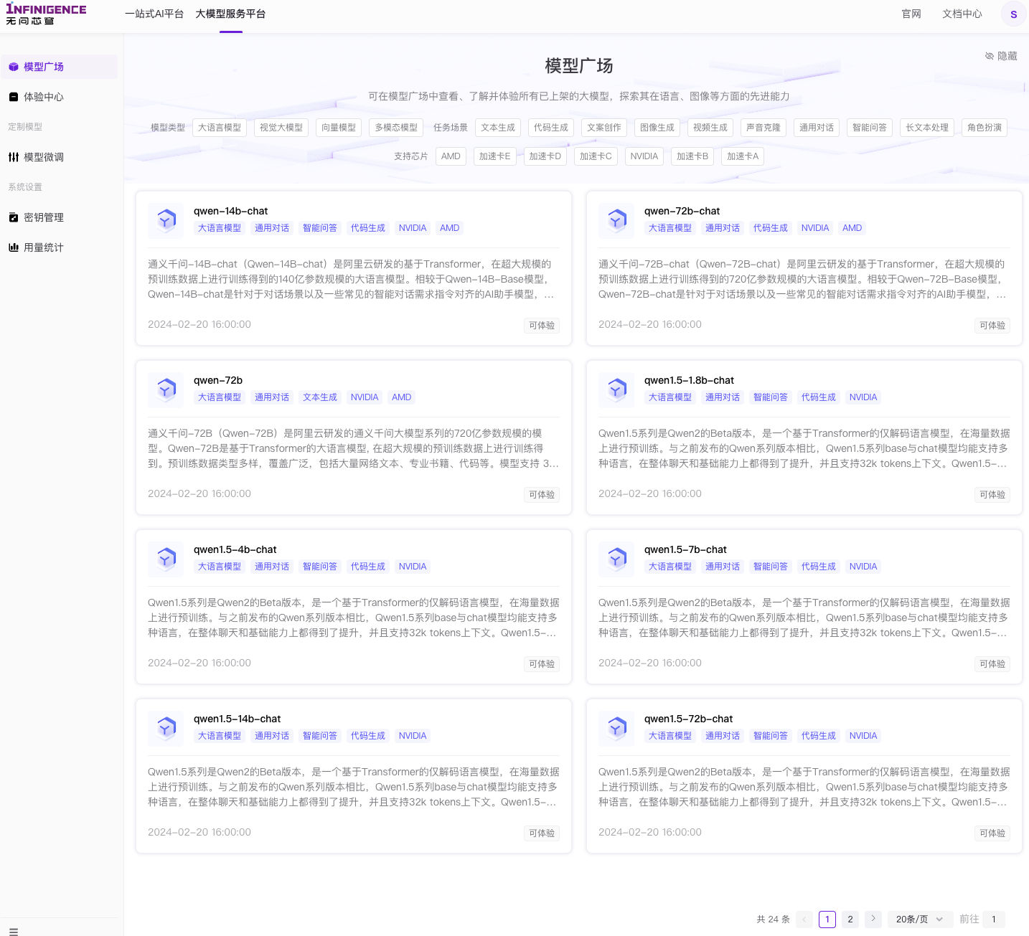Switch to 一站式AI平台 tab

pos(154,14)
